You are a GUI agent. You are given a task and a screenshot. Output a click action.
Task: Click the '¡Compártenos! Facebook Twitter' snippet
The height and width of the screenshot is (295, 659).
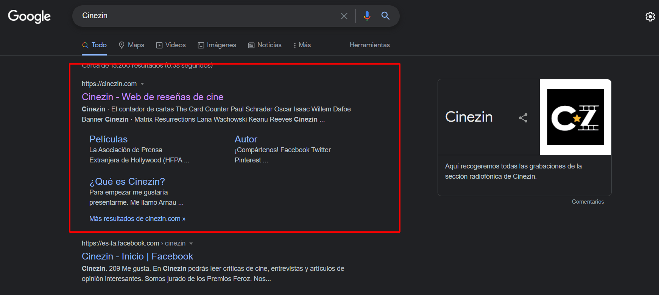point(283,155)
